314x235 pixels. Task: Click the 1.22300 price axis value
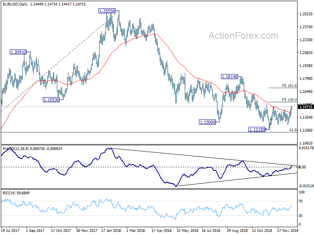306,40
